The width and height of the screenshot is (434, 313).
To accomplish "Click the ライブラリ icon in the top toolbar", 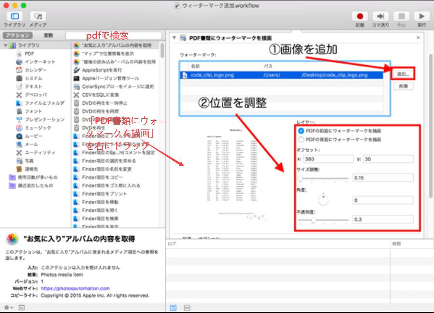I will tap(14, 15).
